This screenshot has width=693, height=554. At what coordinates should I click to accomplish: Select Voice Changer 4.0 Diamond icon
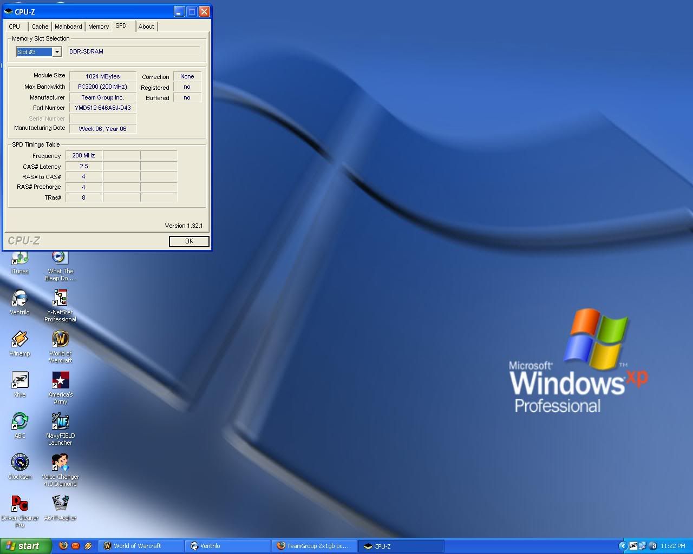[x=60, y=470]
